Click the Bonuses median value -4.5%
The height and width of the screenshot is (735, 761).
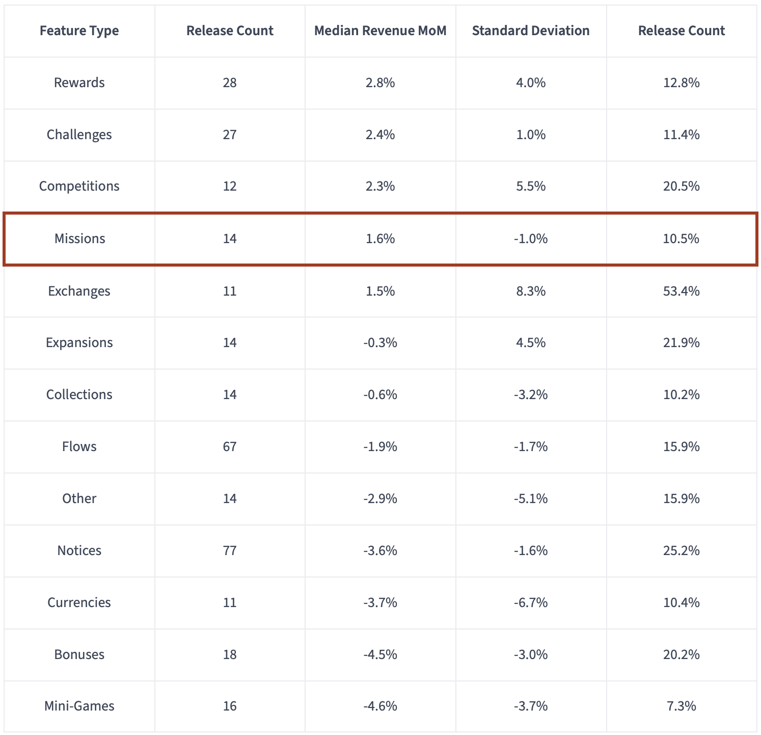tap(380, 654)
